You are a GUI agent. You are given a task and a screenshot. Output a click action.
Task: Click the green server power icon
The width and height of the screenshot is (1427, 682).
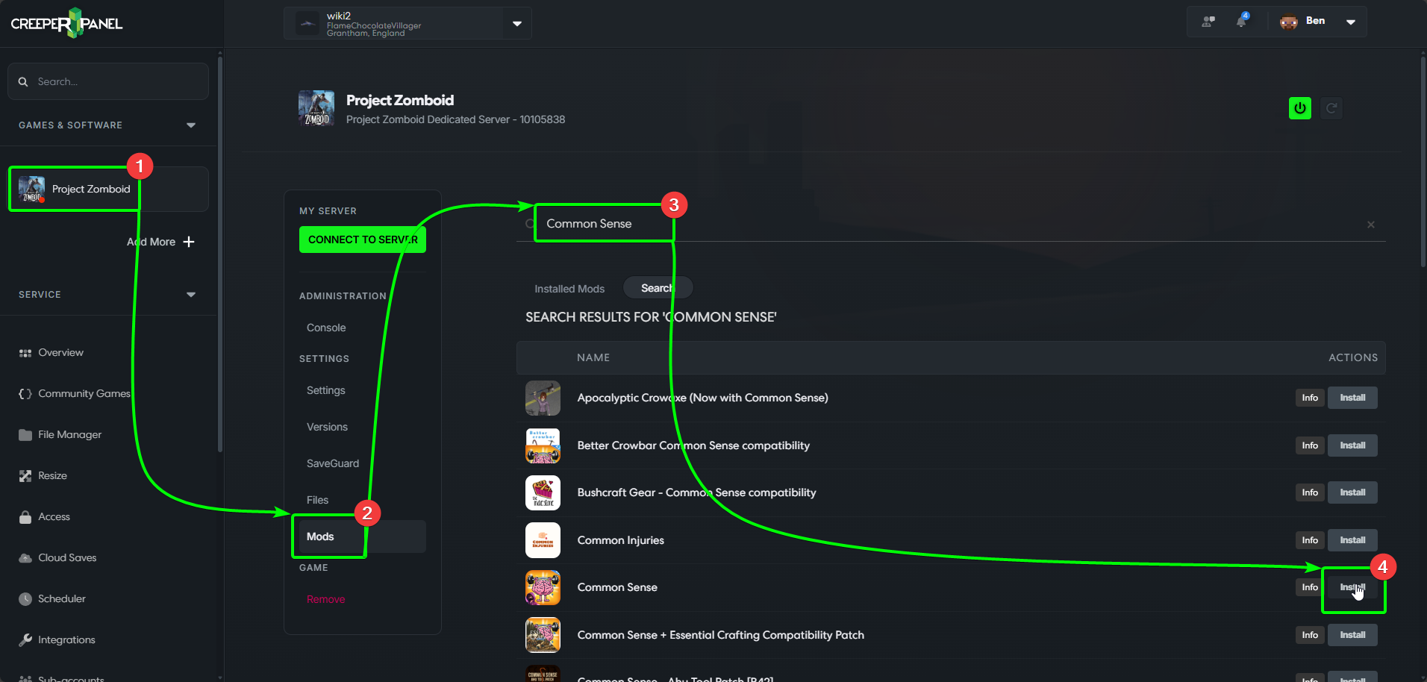coord(1299,108)
